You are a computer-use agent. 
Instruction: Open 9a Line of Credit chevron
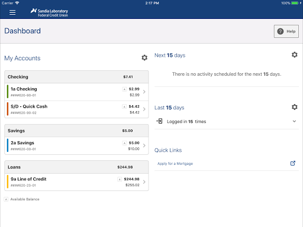click(x=144, y=182)
